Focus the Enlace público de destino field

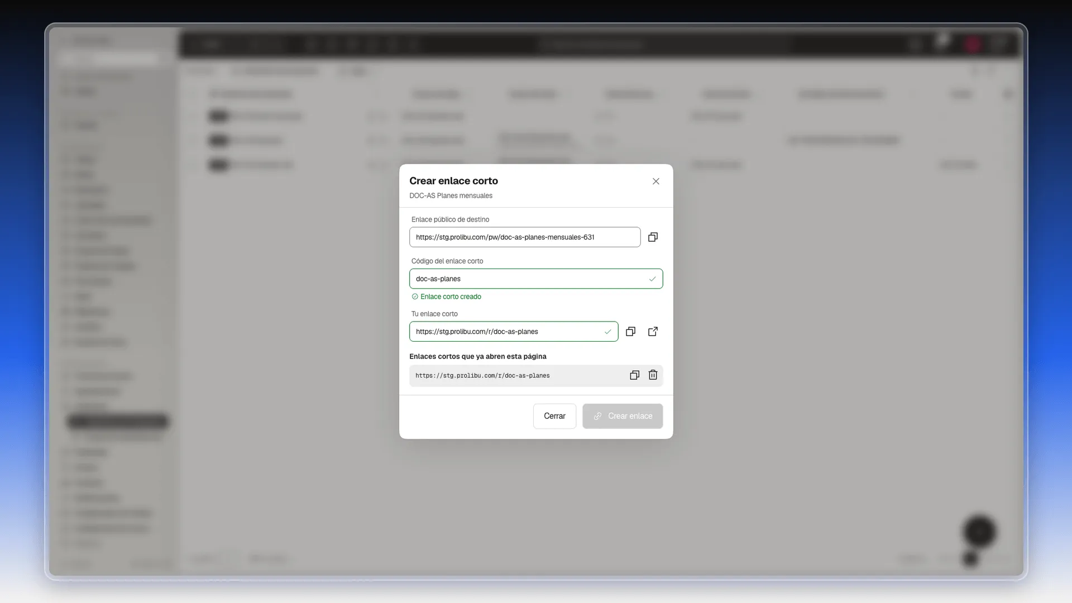tap(525, 237)
